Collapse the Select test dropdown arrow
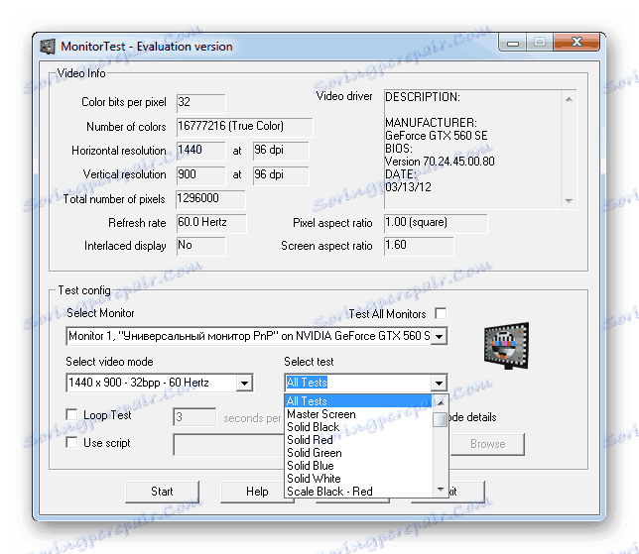This screenshot has width=639, height=554. (439, 383)
